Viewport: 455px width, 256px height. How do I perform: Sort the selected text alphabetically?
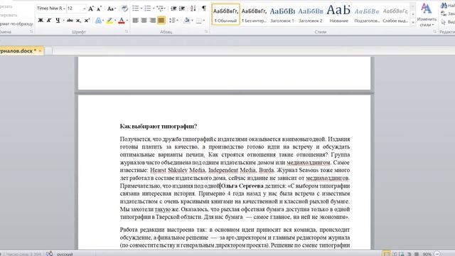pos(193,9)
